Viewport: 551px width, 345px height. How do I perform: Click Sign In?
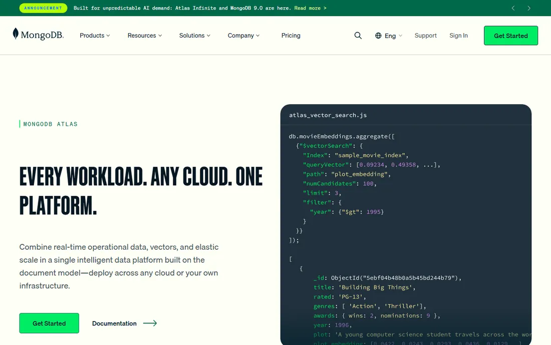[458, 36]
